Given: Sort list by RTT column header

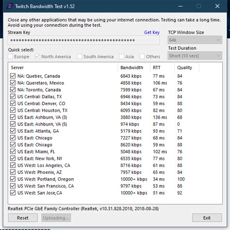Looking at the screenshot, I should tap(163, 67).
